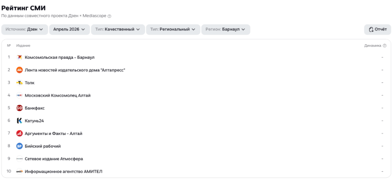Open the Регион: Барнаул dropdown

pyautogui.click(x=226, y=30)
